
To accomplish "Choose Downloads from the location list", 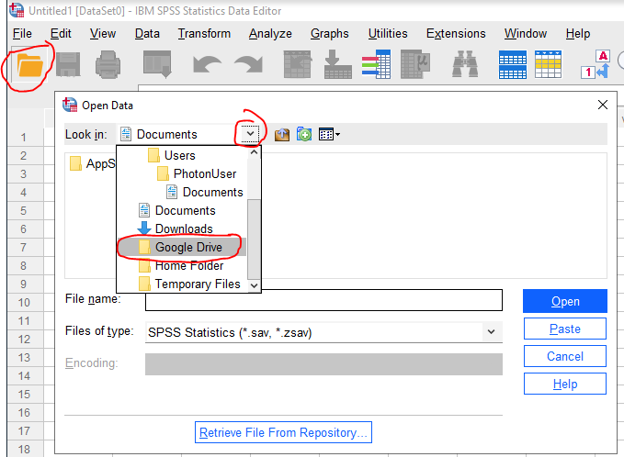I will point(183,228).
